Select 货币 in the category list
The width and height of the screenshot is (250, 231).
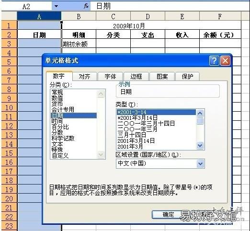click(x=74, y=104)
